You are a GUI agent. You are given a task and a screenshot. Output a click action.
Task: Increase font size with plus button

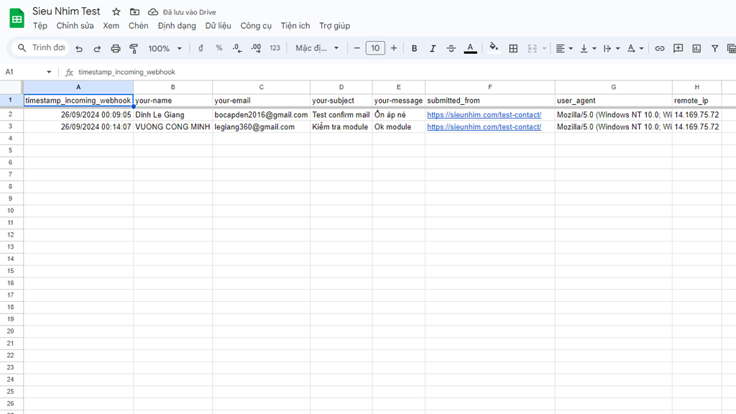tap(394, 48)
